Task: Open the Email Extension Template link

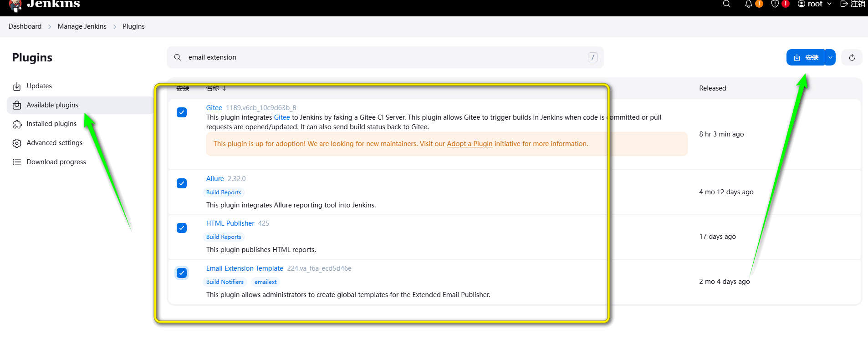Action: pyautogui.click(x=245, y=268)
